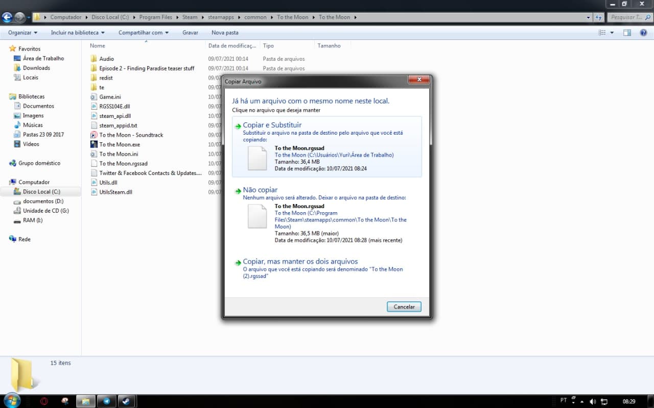Close the Copiar Arquivo dialog
The width and height of the screenshot is (654, 408).
click(x=418, y=80)
